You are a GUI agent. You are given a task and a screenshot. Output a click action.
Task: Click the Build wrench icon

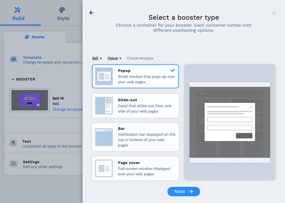[18, 10]
